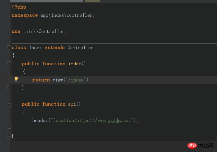Select the editor tab at top
This screenshot has width=217, height=152.
46,1
